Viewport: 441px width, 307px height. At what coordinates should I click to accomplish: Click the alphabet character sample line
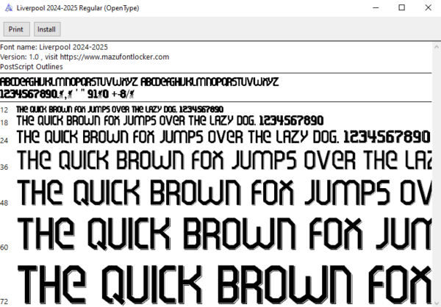pyautogui.click(x=140, y=82)
